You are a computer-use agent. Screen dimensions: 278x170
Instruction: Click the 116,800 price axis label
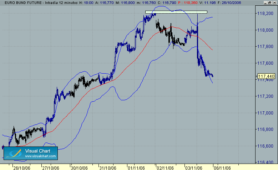point(265,129)
